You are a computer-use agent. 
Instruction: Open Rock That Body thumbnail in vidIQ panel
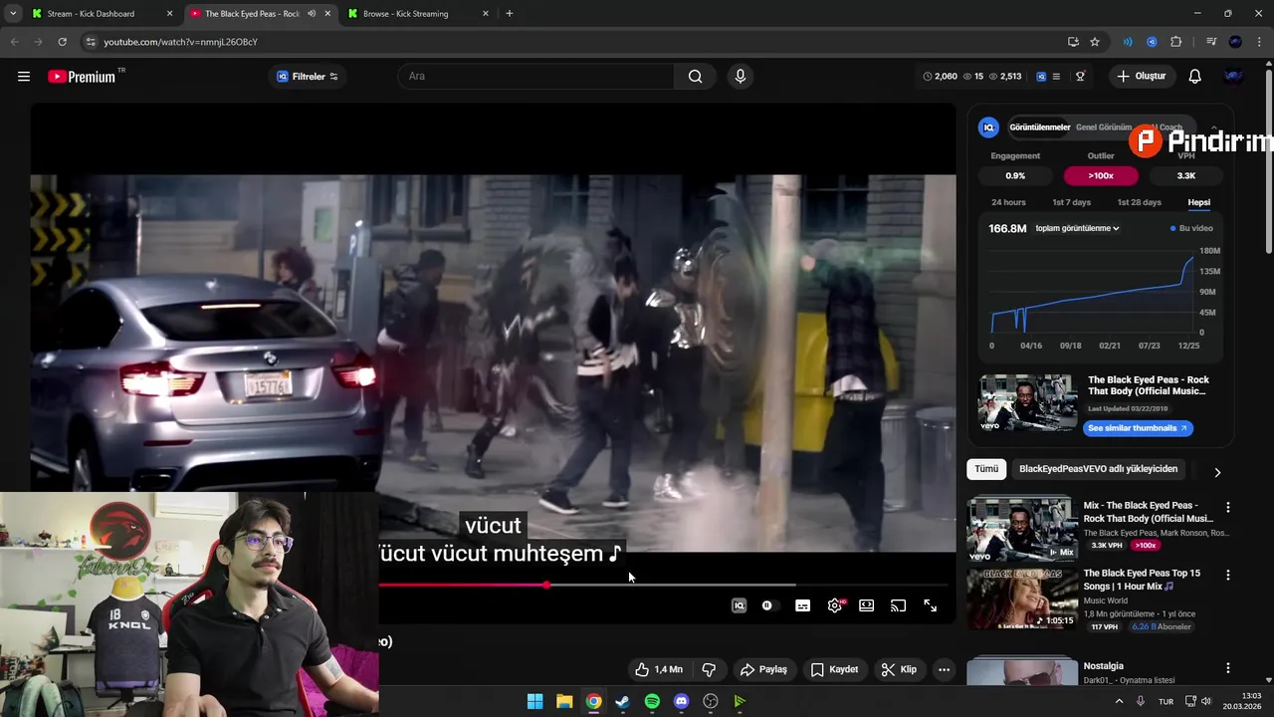[x=1028, y=403]
